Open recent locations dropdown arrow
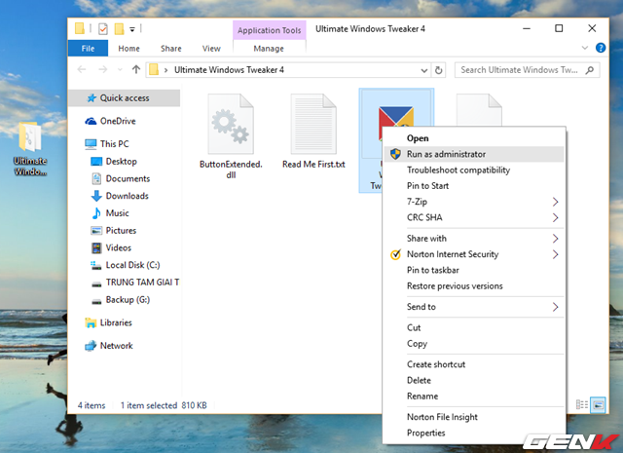The image size is (623, 453). click(x=120, y=70)
